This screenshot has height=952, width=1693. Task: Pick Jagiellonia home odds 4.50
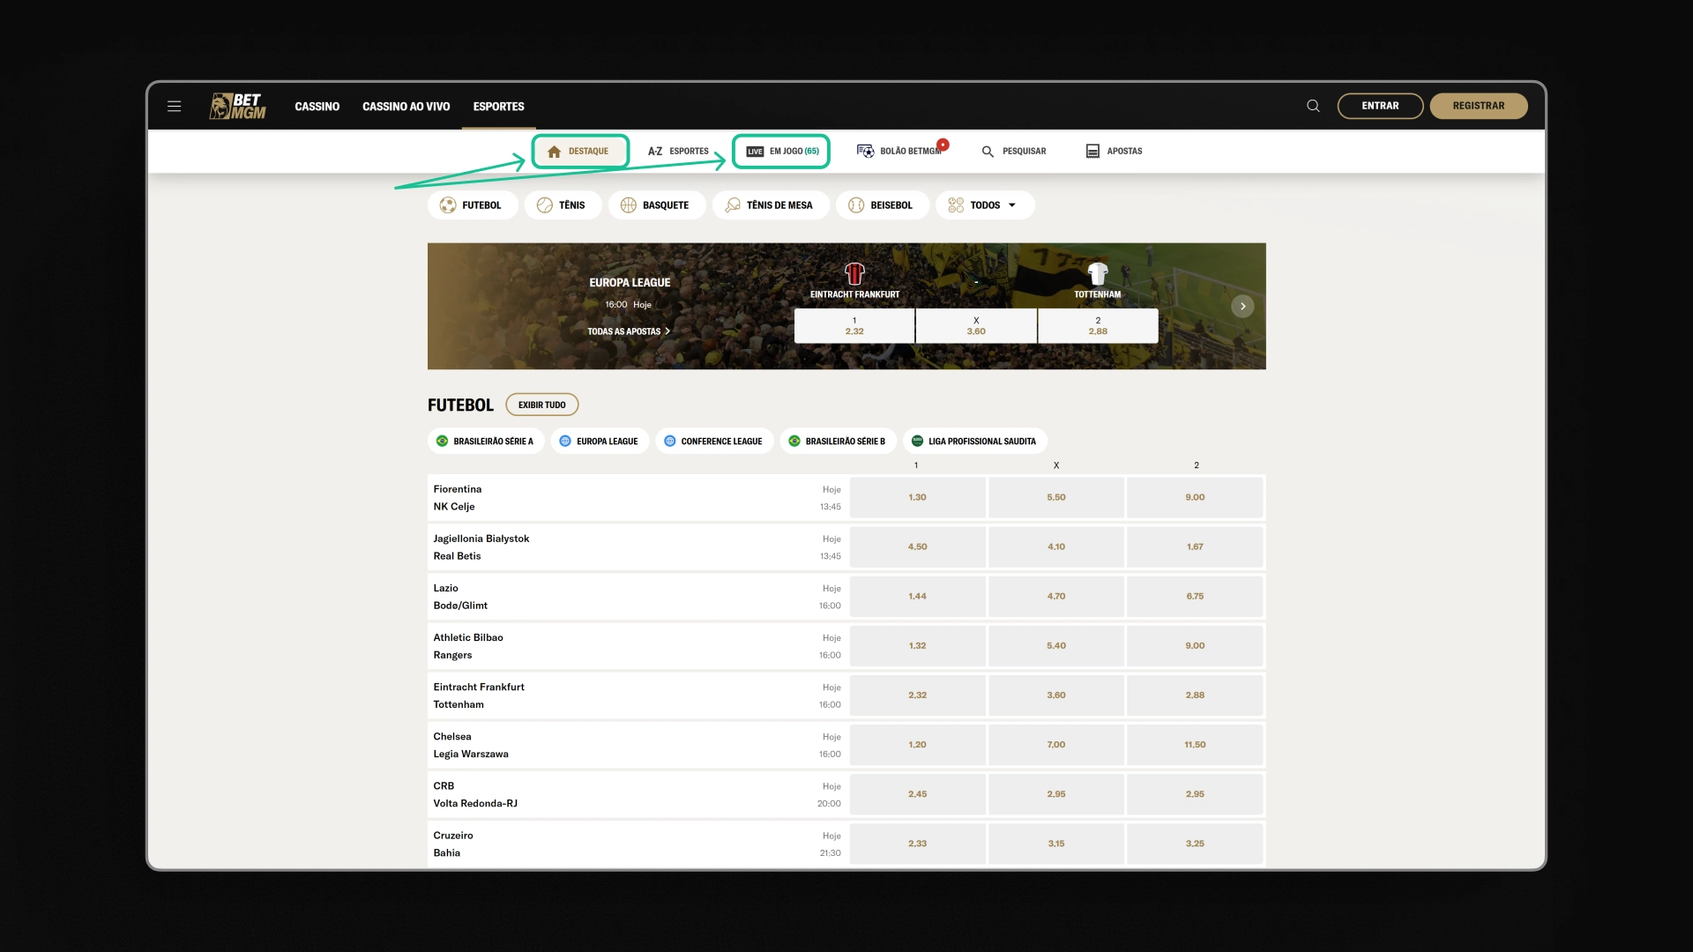[x=918, y=547]
